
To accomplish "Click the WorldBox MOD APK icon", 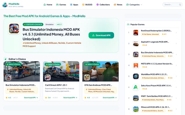I will 136,76.
